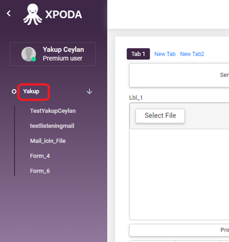The height and width of the screenshot is (242, 229).
Task: Click the Select File button
Action: pos(160,116)
